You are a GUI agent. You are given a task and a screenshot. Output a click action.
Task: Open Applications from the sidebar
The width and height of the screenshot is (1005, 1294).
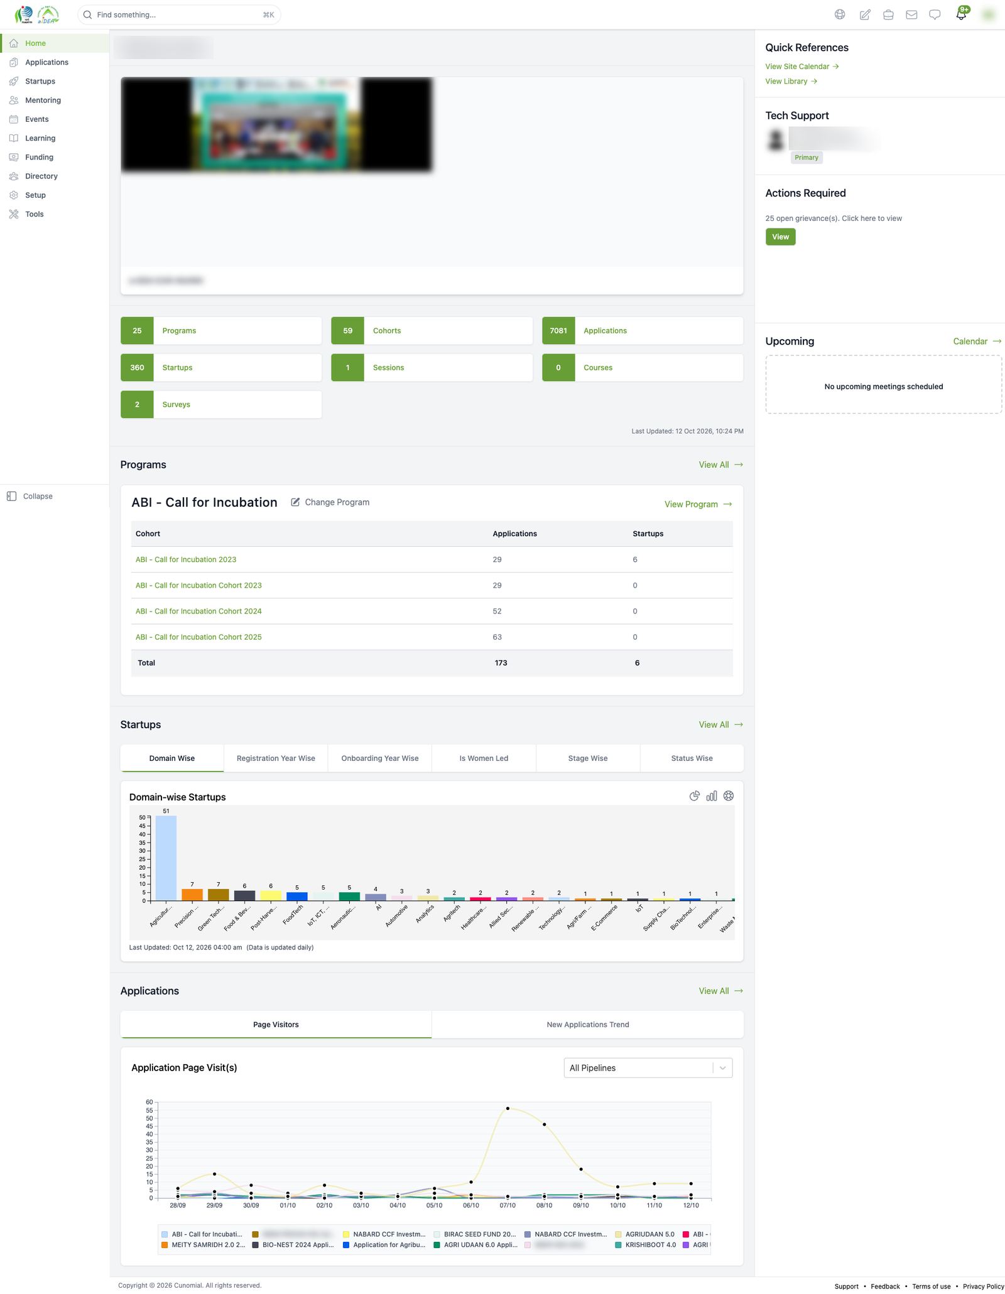point(46,62)
